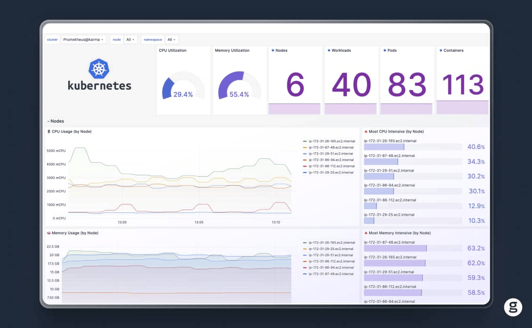Image resolution: width=532 pixels, height=328 pixels.
Task: Click the diamond icon beside Containers
Action: (441, 50)
